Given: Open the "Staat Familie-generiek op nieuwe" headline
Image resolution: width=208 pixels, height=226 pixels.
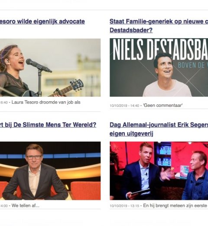Looking at the screenshot, I should pos(159,22).
